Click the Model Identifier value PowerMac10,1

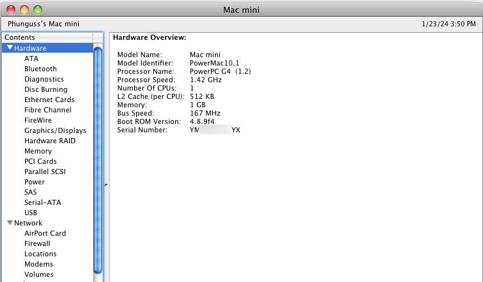click(x=214, y=63)
